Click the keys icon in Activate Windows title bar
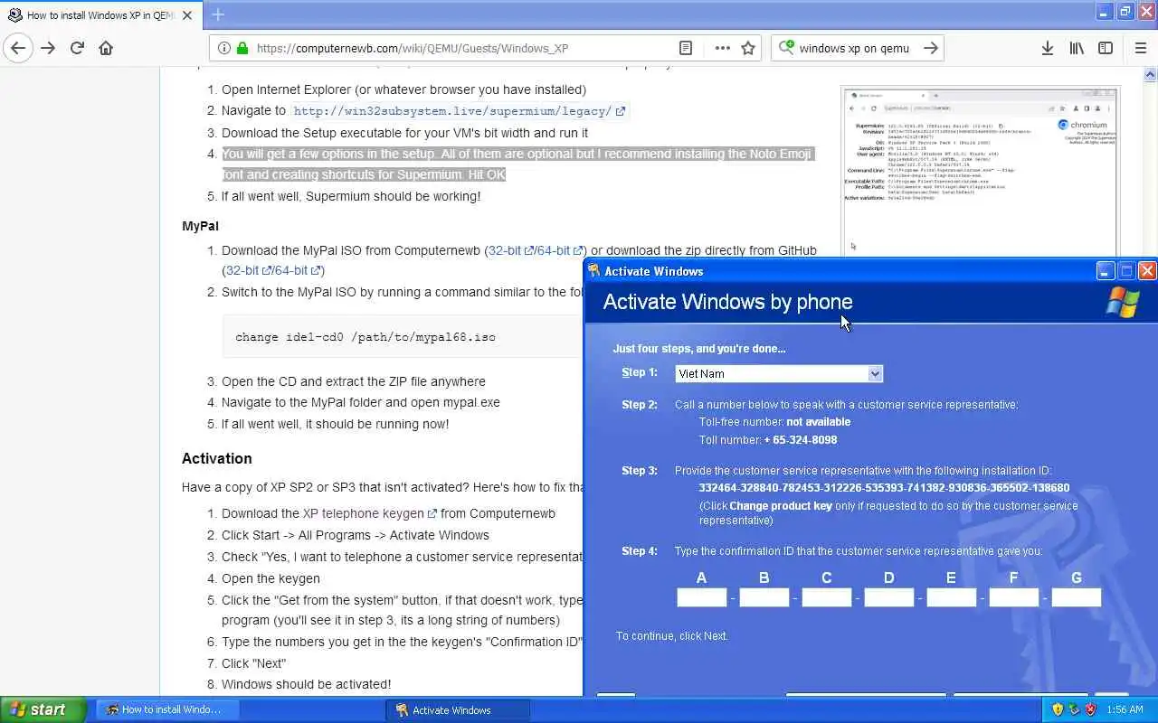 593,270
